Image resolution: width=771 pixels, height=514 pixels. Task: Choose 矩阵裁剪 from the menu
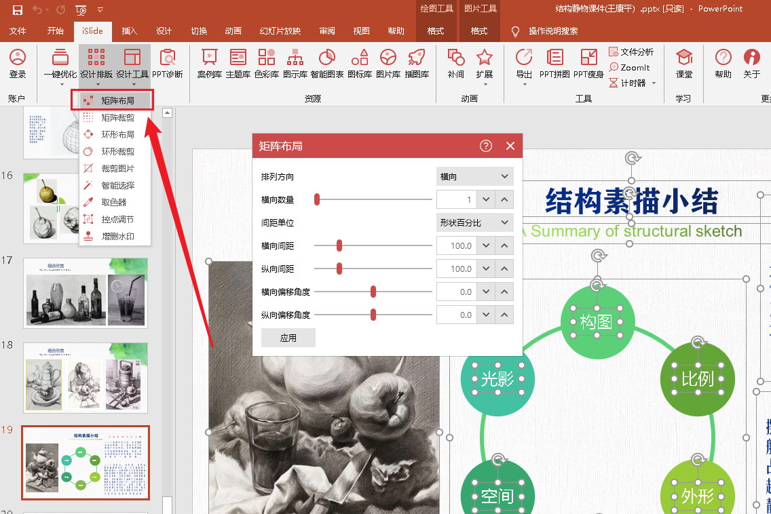coord(115,117)
